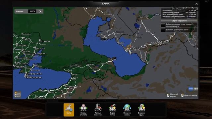Click the Изучено explored label
This screenshot has height=119, width=212.
click(x=20, y=11)
